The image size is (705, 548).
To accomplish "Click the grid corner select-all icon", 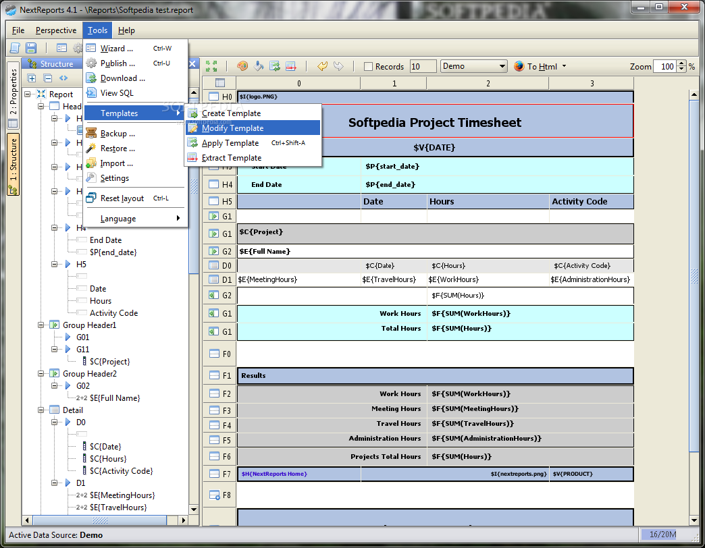I will (220, 82).
